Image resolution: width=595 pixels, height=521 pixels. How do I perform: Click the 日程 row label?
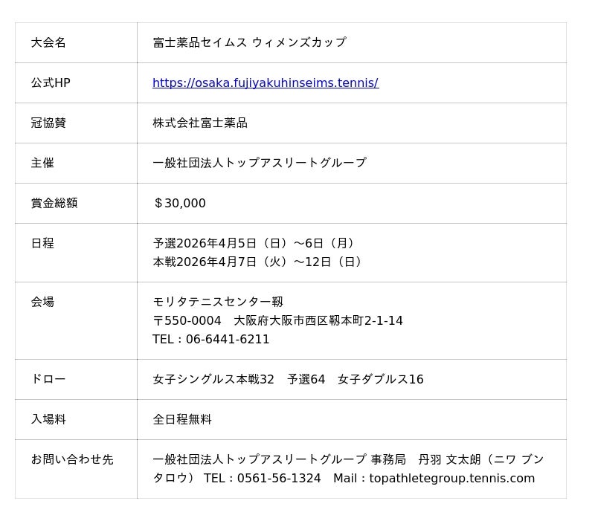42,243
